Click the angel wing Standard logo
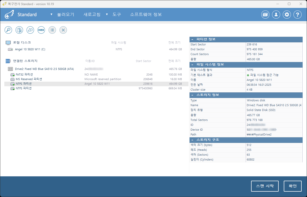307x197 pixels. point(9,15)
